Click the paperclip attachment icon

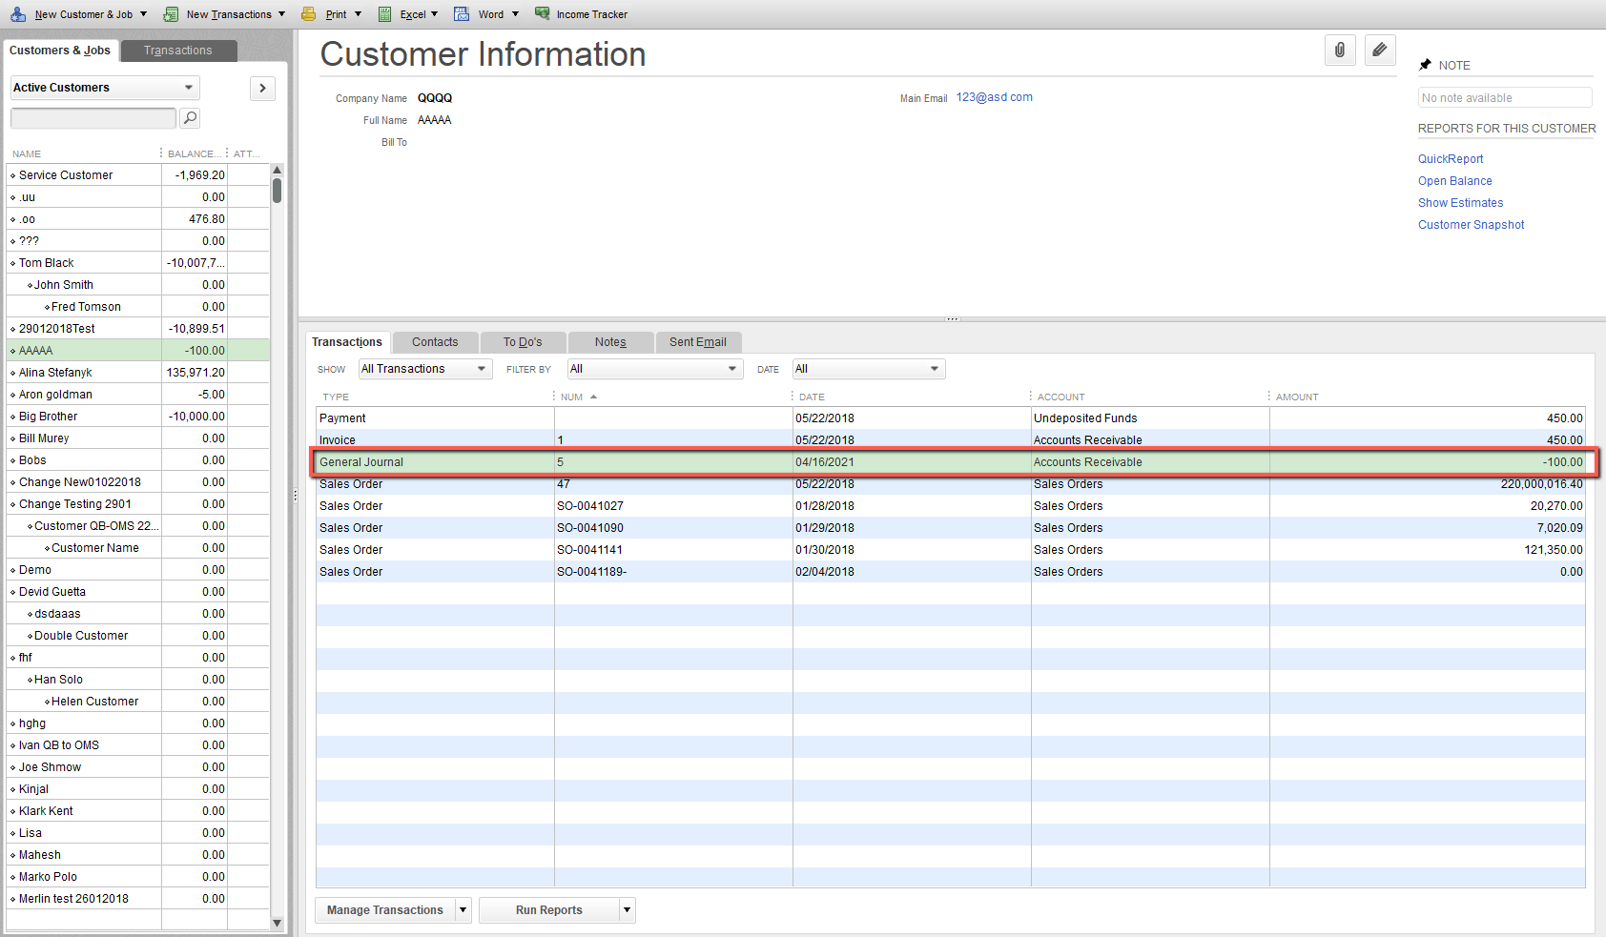[1340, 51]
